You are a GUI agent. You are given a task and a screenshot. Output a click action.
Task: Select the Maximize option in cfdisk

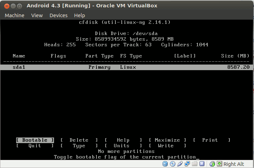click(x=167, y=140)
